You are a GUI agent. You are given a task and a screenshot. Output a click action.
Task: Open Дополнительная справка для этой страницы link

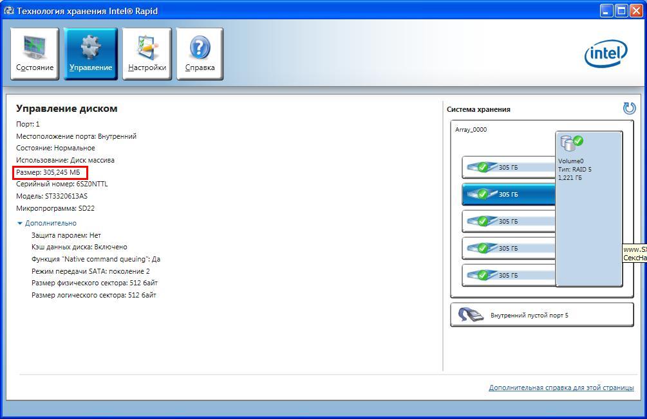[561, 388]
